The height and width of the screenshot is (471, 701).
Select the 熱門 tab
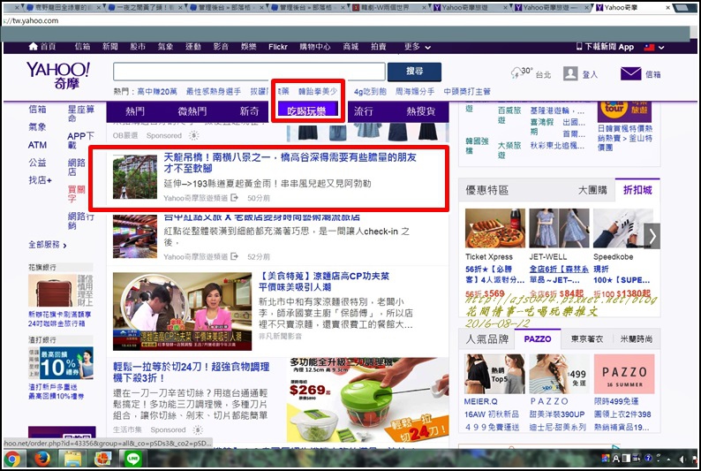[134, 111]
